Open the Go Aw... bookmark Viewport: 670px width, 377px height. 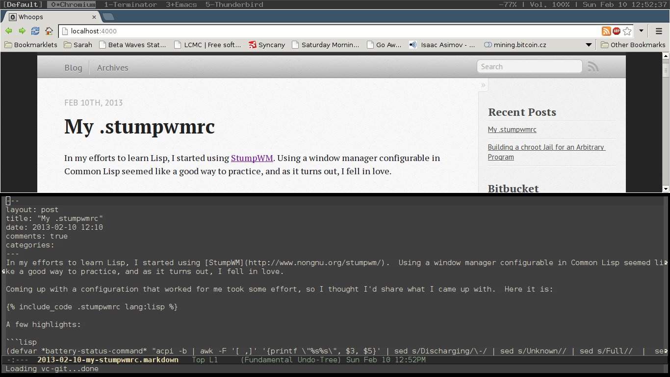point(384,45)
